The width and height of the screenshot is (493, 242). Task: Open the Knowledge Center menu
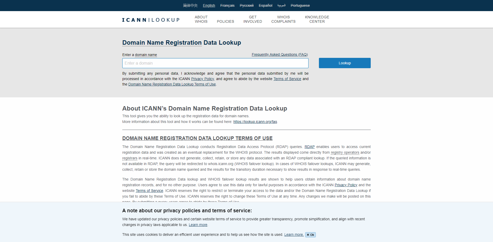click(317, 19)
